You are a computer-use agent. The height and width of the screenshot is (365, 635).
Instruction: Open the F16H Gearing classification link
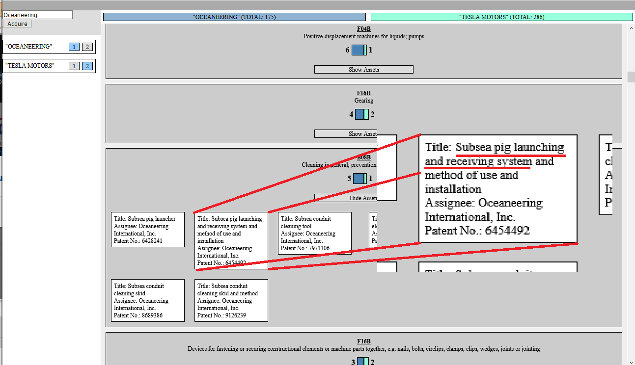pos(363,93)
